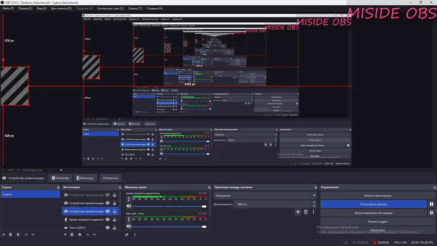Viewport: 437px width, 246px height.
Task: Open scene filters icon in Сцены toolbar
Action: [18, 234]
